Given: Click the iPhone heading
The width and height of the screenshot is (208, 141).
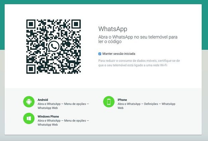Looking at the screenshot, I should (x=122, y=100).
